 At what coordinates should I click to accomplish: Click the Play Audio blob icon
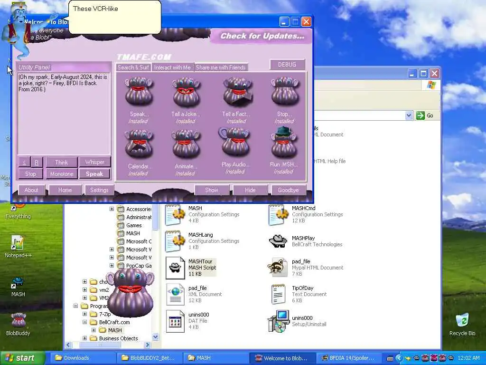click(x=234, y=142)
